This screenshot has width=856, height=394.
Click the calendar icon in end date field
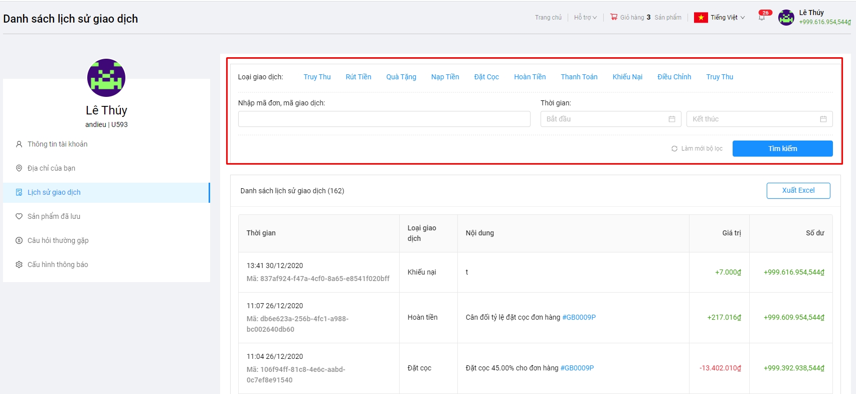click(823, 119)
